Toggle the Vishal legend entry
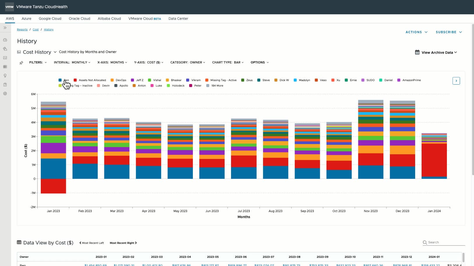 (154, 80)
